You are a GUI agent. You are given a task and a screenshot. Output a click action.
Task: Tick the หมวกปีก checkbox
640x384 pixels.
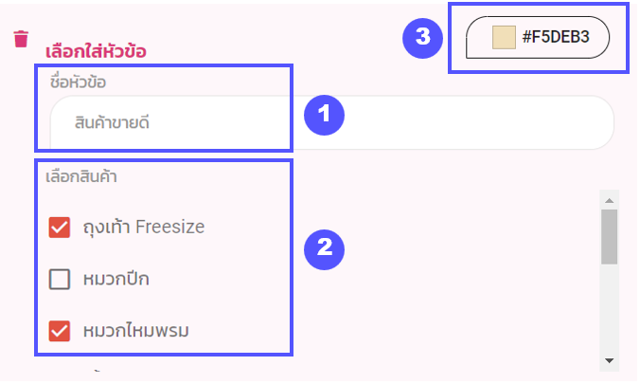(60, 280)
